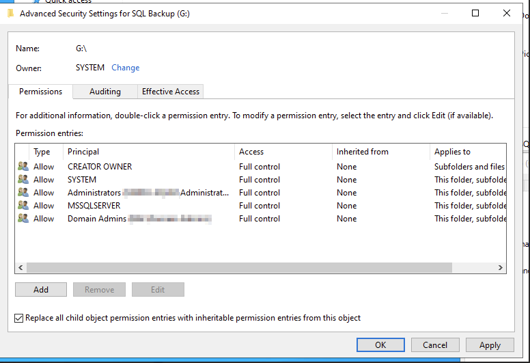Sort entries by Inherited from column header

coord(362,152)
